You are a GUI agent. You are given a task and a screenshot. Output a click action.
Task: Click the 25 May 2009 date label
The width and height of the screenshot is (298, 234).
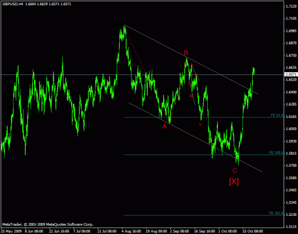click(11, 231)
